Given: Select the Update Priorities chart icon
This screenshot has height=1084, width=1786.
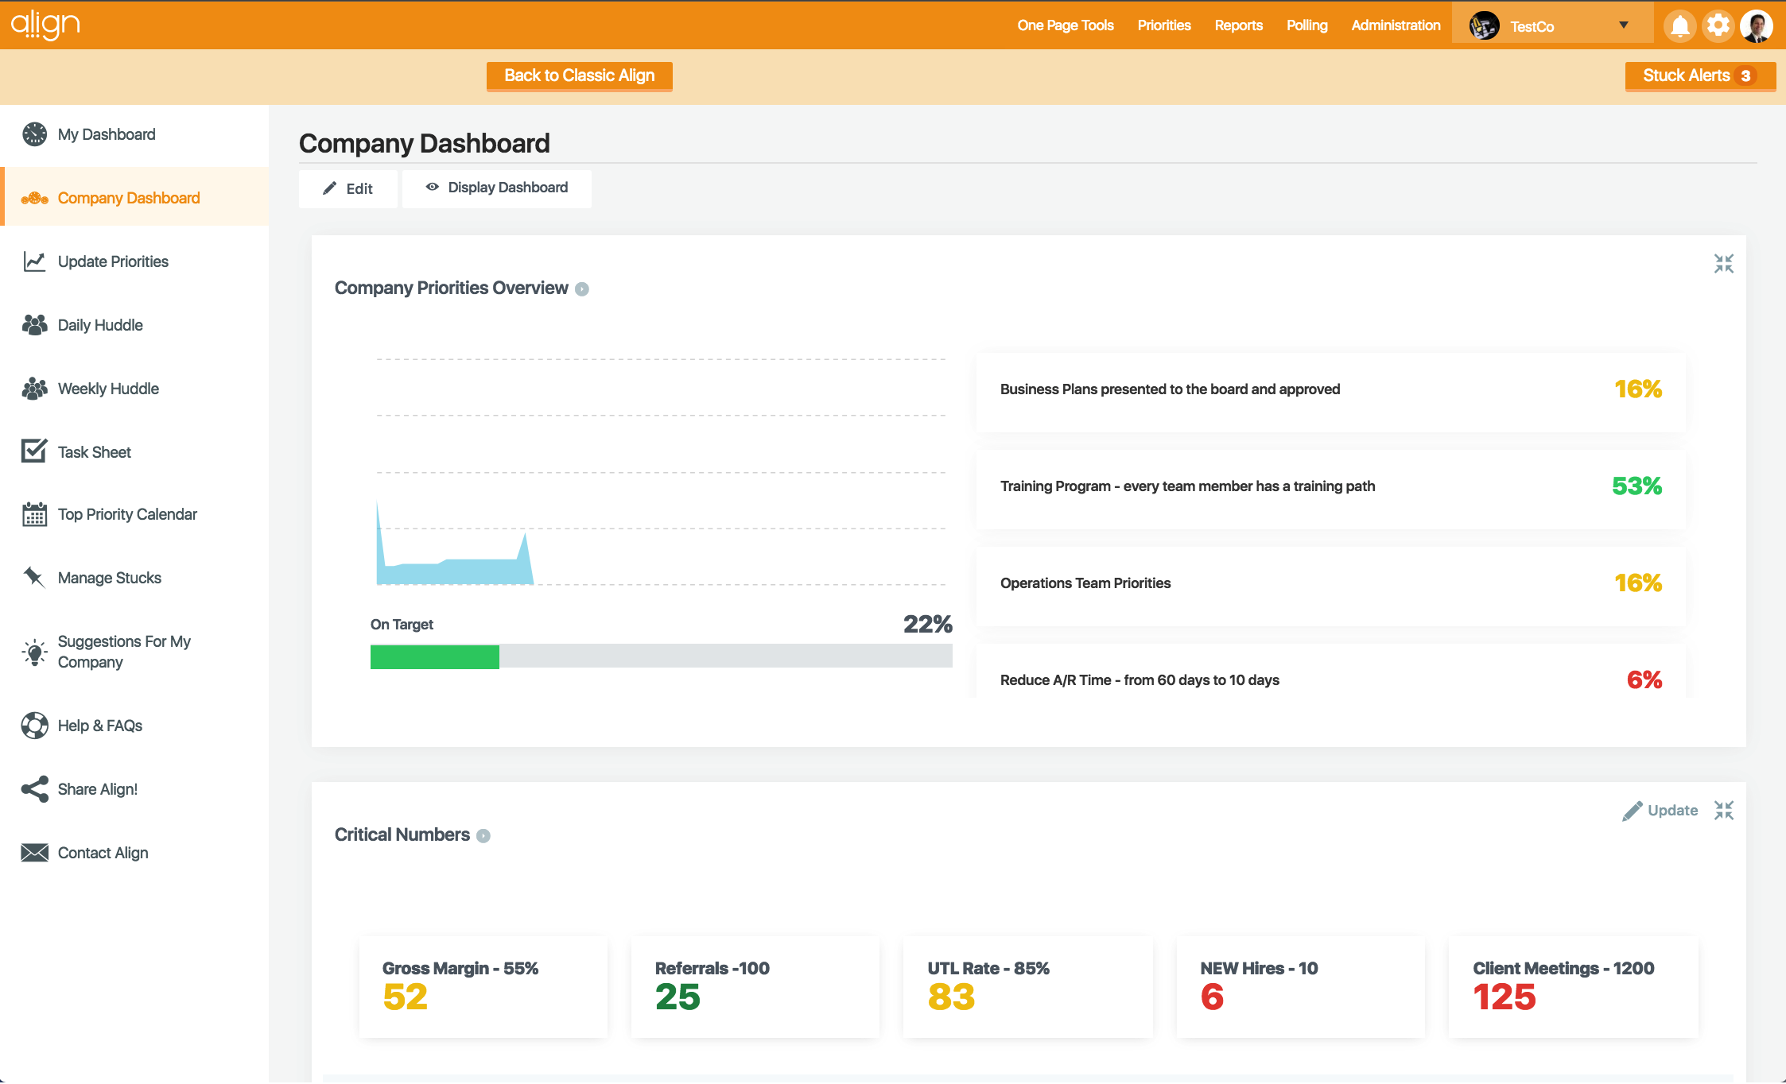Looking at the screenshot, I should tap(34, 261).
